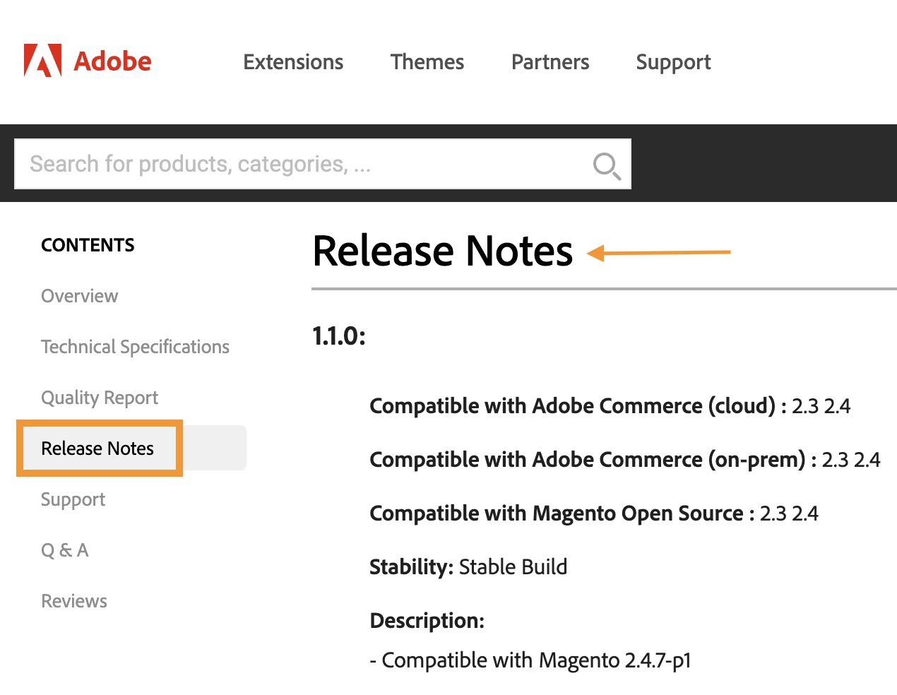Click the Stability: Stable Build text
This screenshot has height=695, width=897.
pyautogui.click(x=468, y=566)
